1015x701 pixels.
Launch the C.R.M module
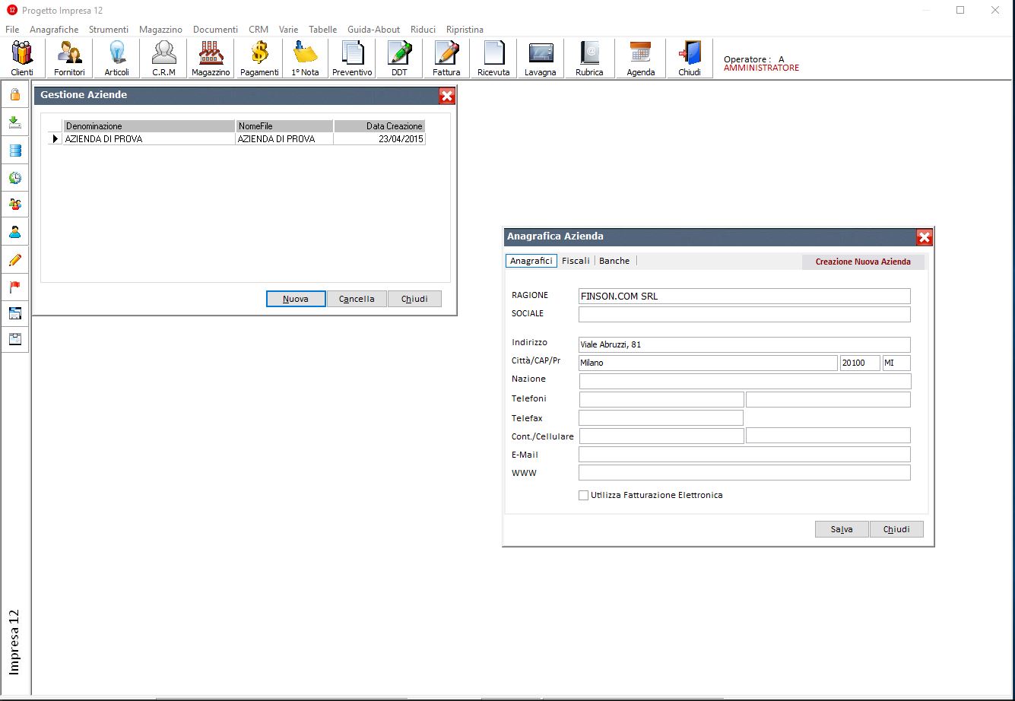163,59
